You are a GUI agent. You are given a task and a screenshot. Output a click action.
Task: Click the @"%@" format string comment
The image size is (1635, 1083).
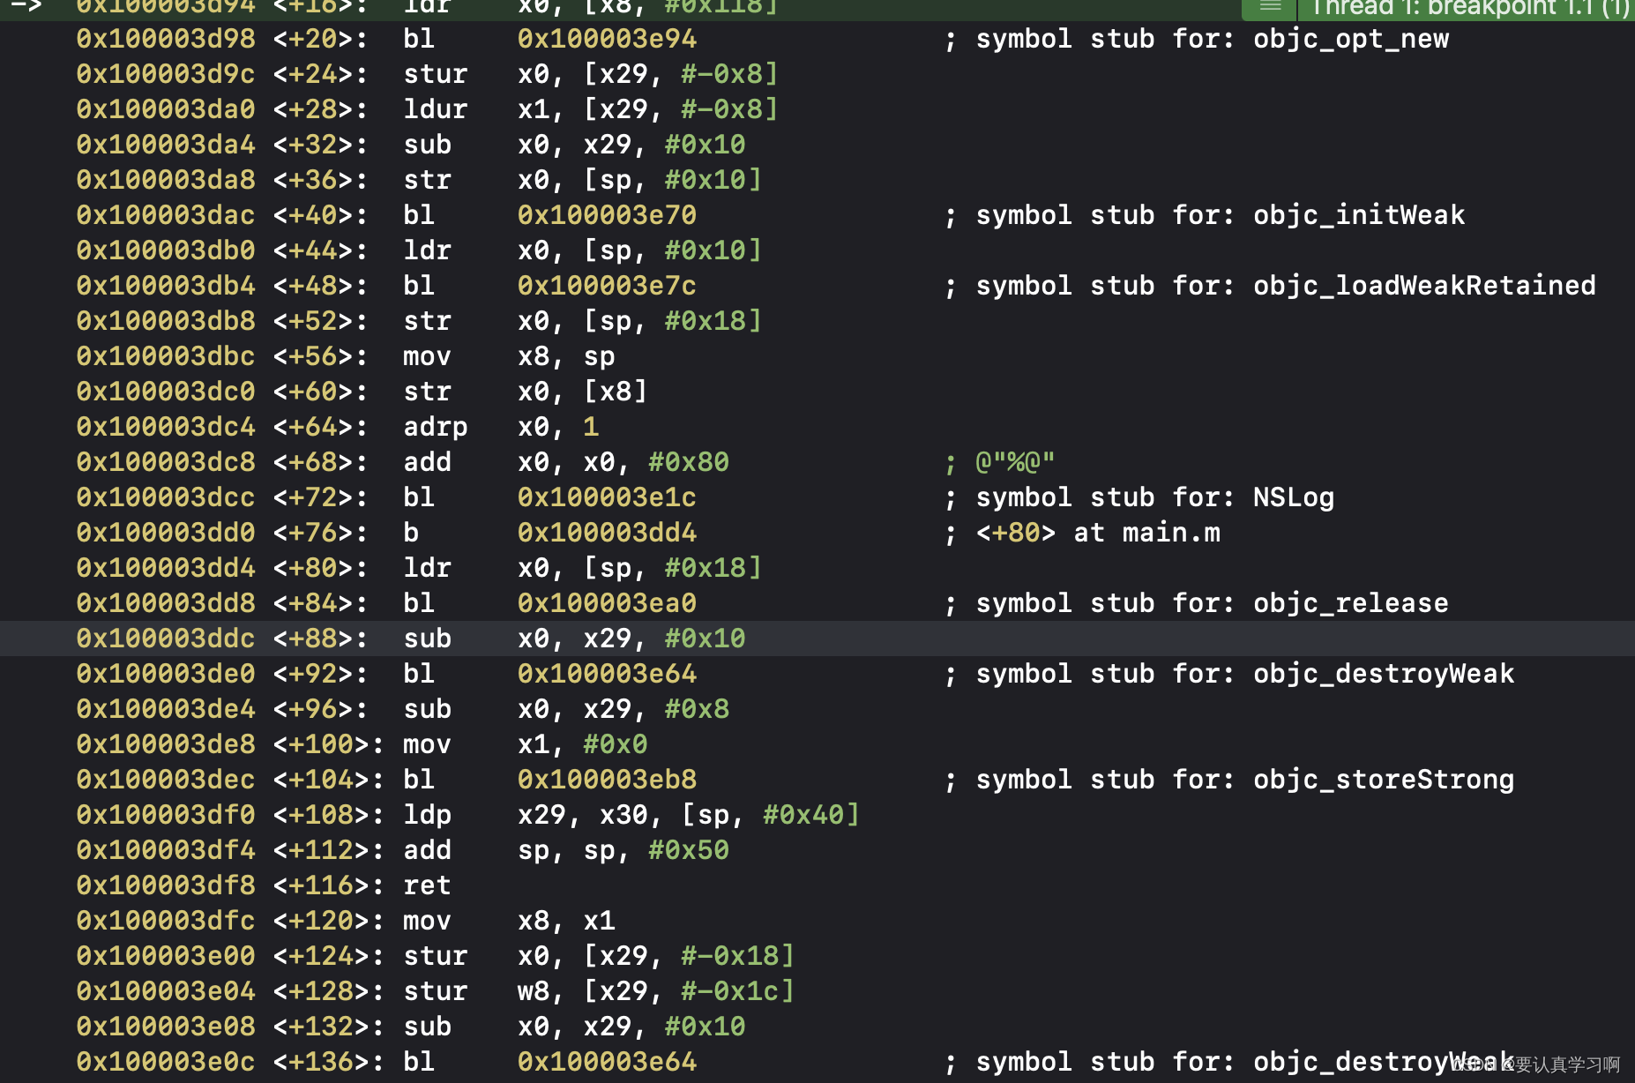point(999,462)
